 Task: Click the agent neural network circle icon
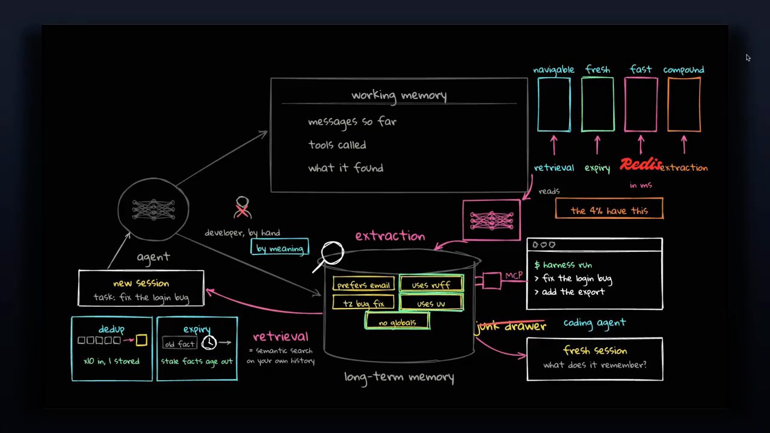click(x=153, y=209)
